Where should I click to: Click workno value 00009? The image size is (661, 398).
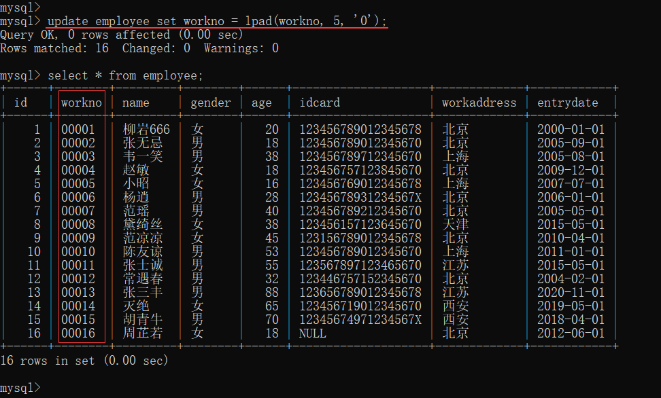[x=78, y=238]
